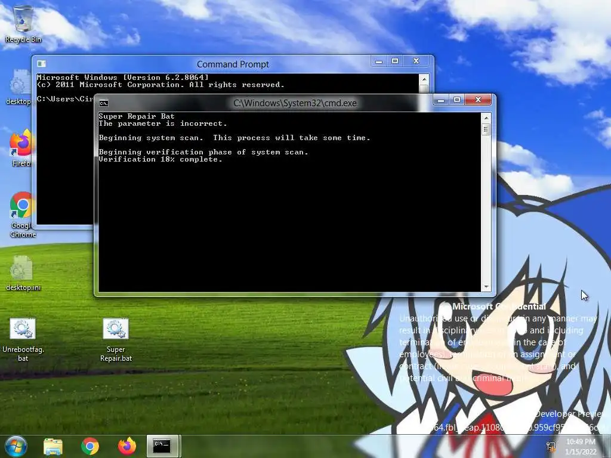Open the cmd.exe window system menu icon
Viewport: 611px width, 458px height.
[x=104, y=103]
